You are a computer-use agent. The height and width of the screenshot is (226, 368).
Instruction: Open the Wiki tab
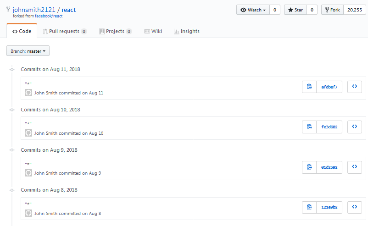coord(153,31)
